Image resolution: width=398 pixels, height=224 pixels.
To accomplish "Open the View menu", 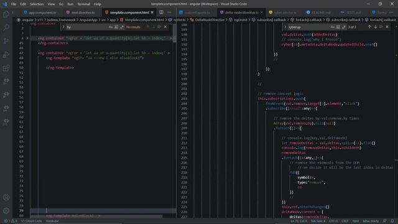I will (51, 4).
